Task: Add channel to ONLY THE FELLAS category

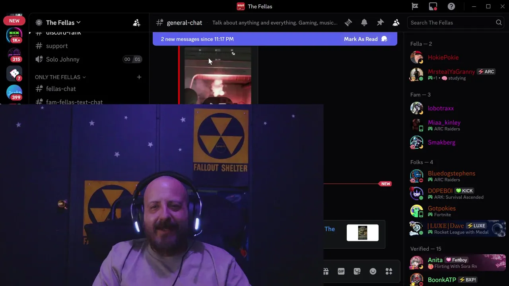Action: point(139,77)
